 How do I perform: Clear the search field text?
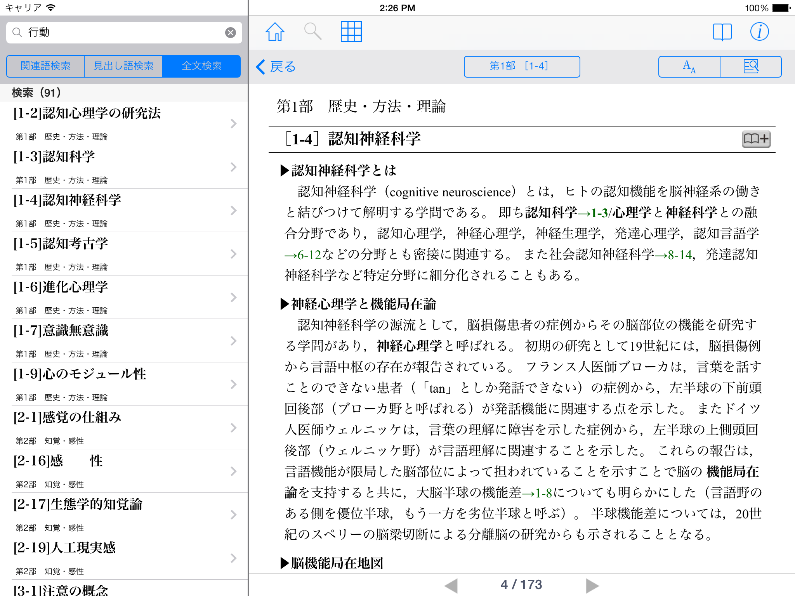point(231,33)
